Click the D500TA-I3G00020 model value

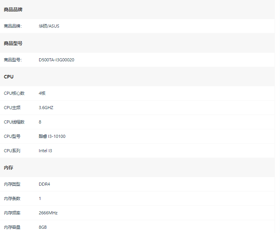(x=57, y=60)
